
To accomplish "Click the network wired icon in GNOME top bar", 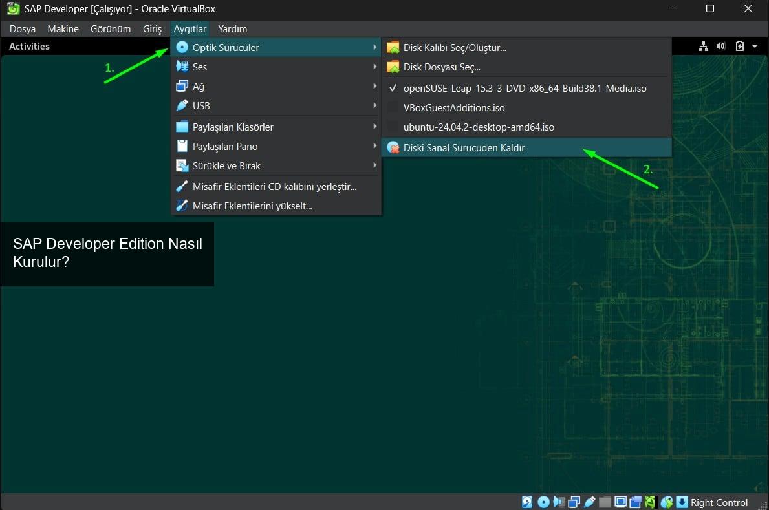I will click(703, 47).
